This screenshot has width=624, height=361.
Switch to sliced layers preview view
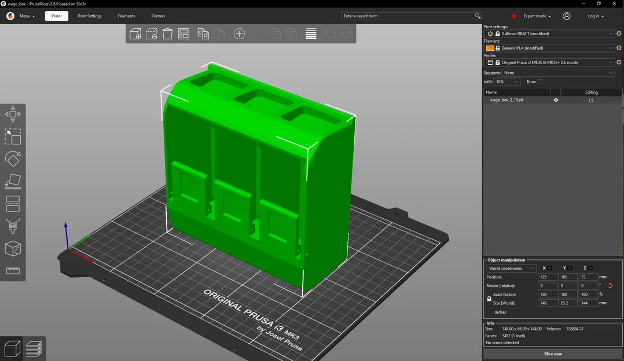[34, 349]
